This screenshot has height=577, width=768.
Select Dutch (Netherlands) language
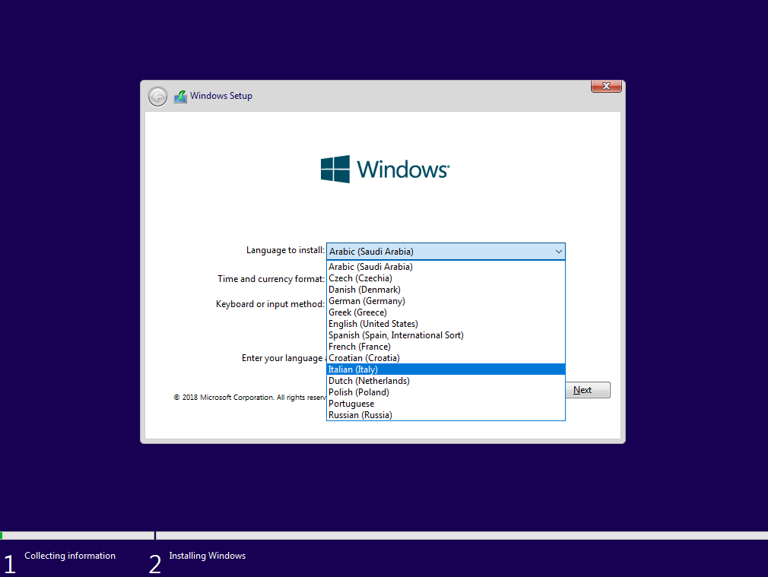(x=446, y=381)
